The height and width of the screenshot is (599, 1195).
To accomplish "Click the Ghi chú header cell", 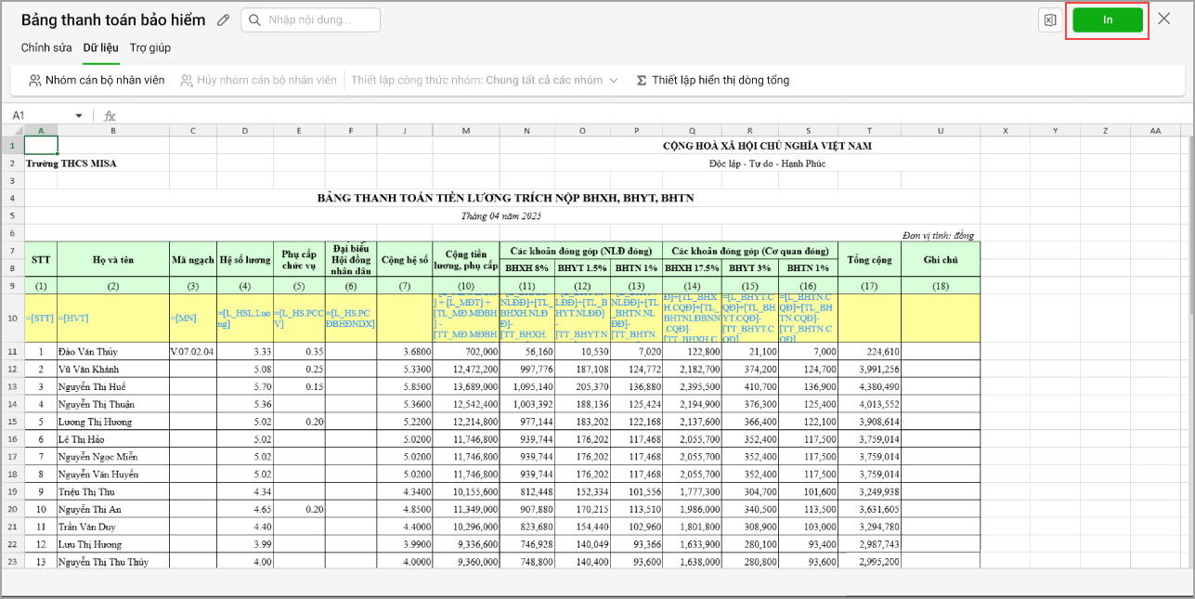I will pos(941,259).
